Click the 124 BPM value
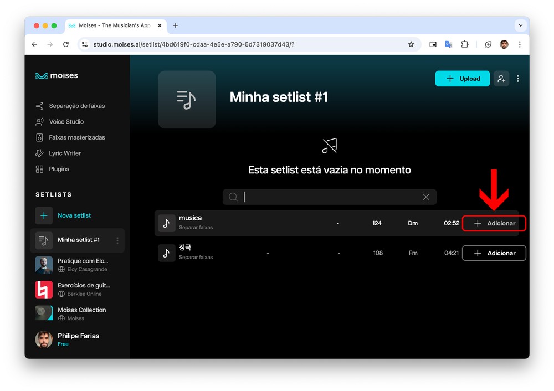The image size is (554, 391). pos(377,223)
